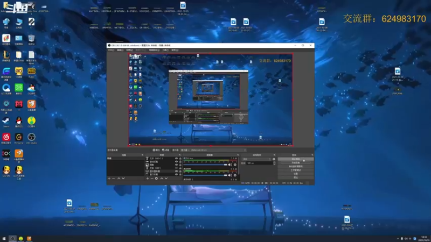
Task: Toggle visibility of second Text (GDI+) source
Action: click(x=176, y=168)
